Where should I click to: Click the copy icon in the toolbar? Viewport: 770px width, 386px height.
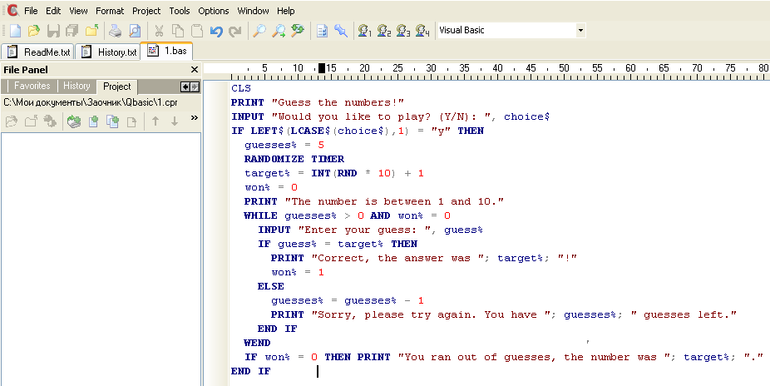click(x=178, y=31)
